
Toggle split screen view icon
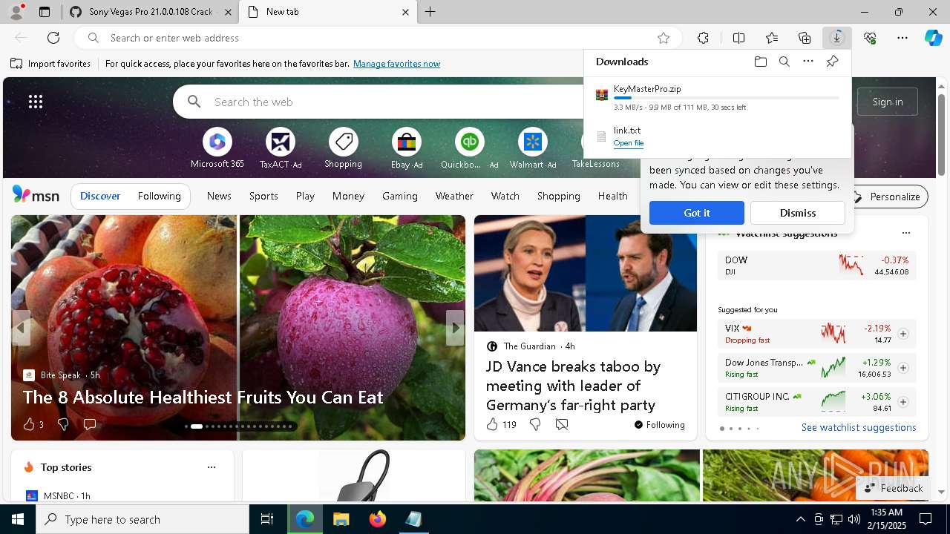738,38
